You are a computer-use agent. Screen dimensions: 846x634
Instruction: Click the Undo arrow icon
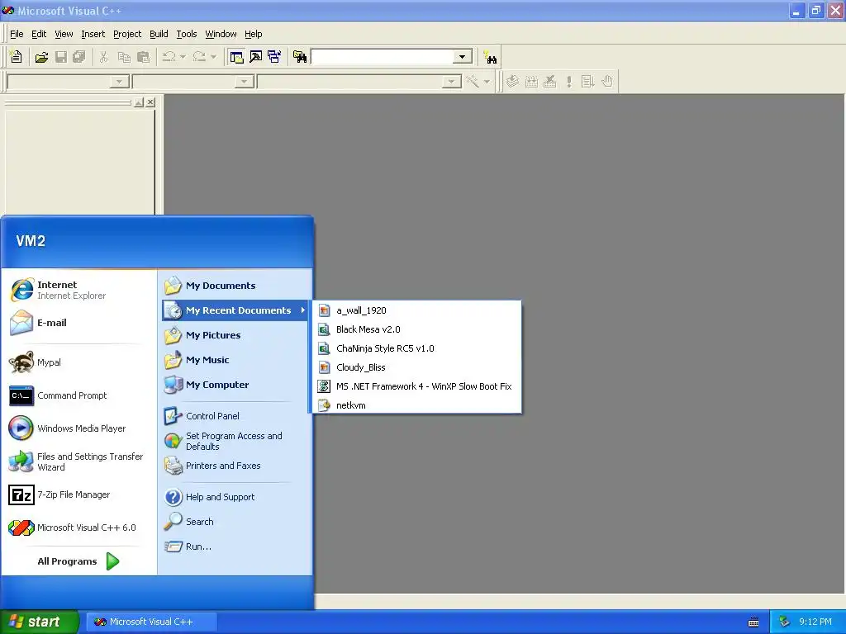(169, 57)
